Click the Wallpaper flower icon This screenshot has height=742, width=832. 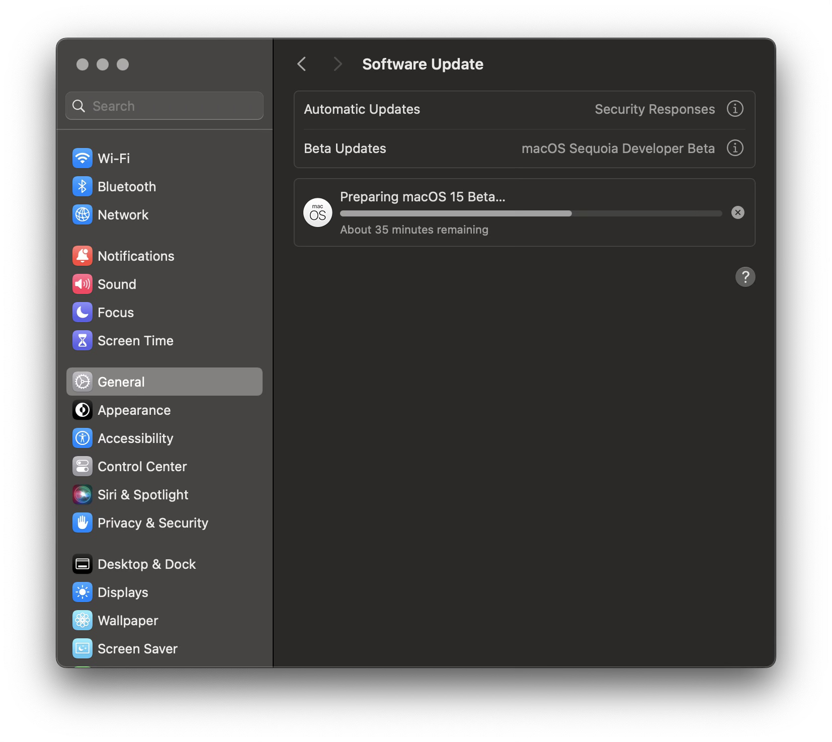[82, 620]
